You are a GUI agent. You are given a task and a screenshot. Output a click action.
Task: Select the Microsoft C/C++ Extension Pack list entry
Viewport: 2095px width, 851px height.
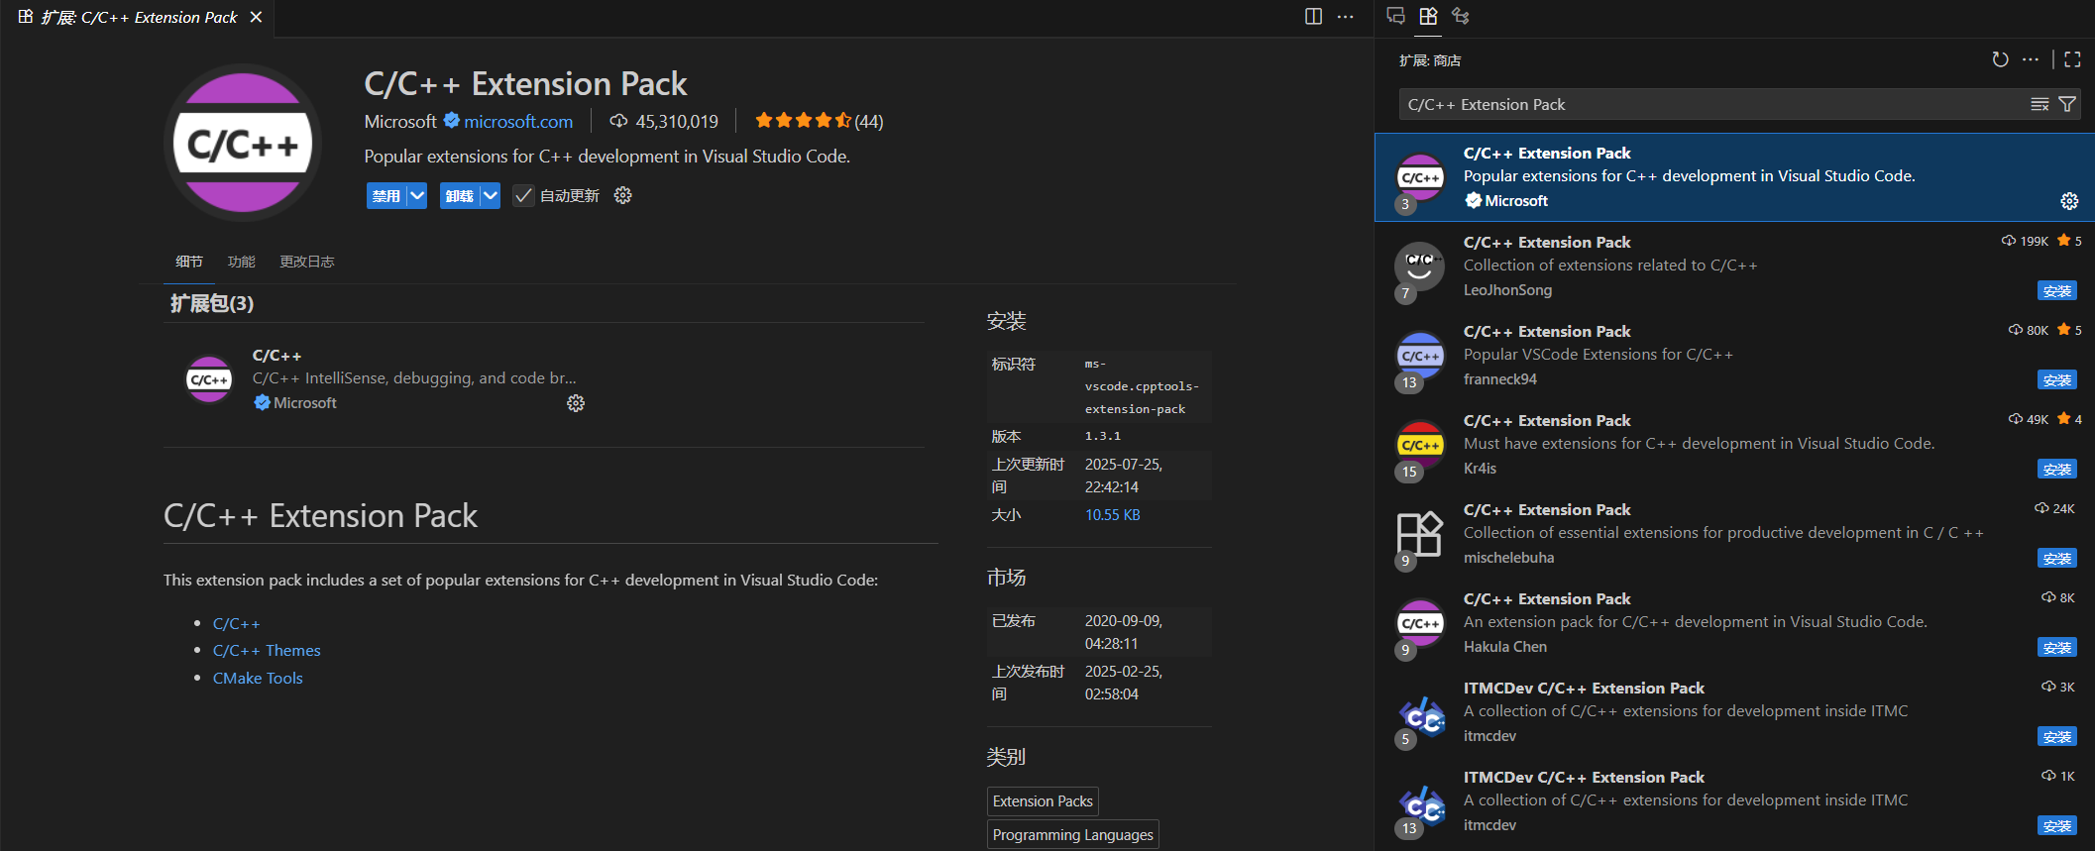[x=1734, y=177]
